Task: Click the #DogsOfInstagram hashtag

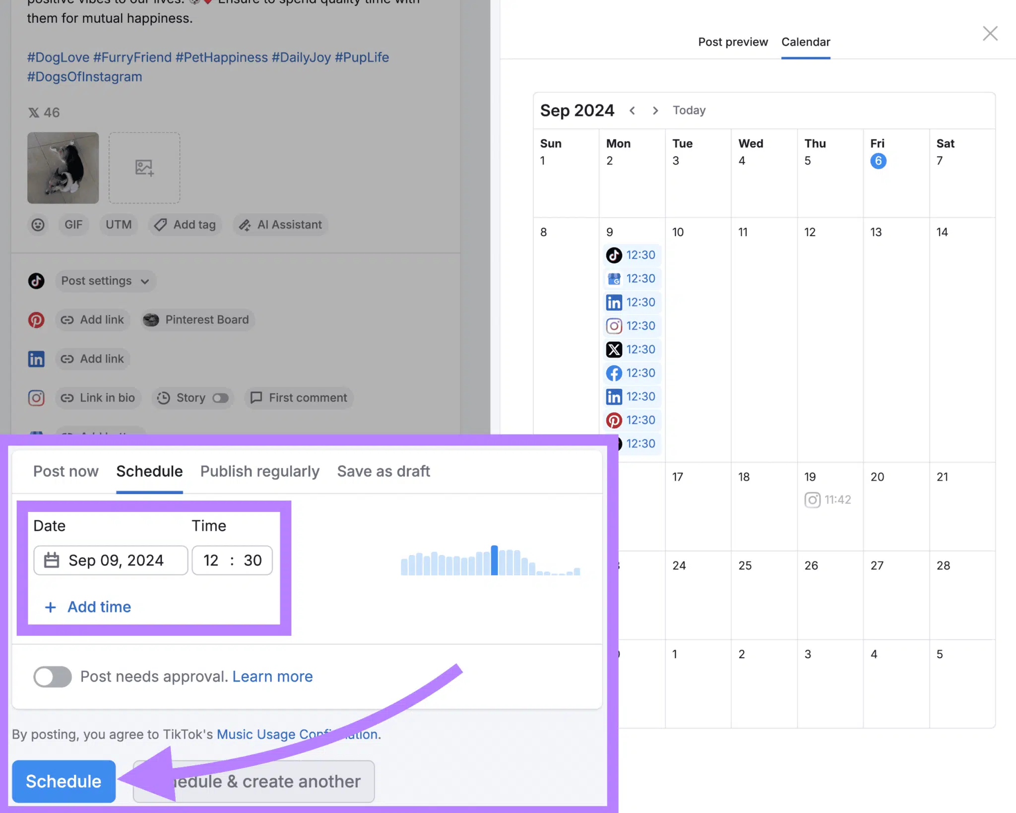Action: point(85,77)
